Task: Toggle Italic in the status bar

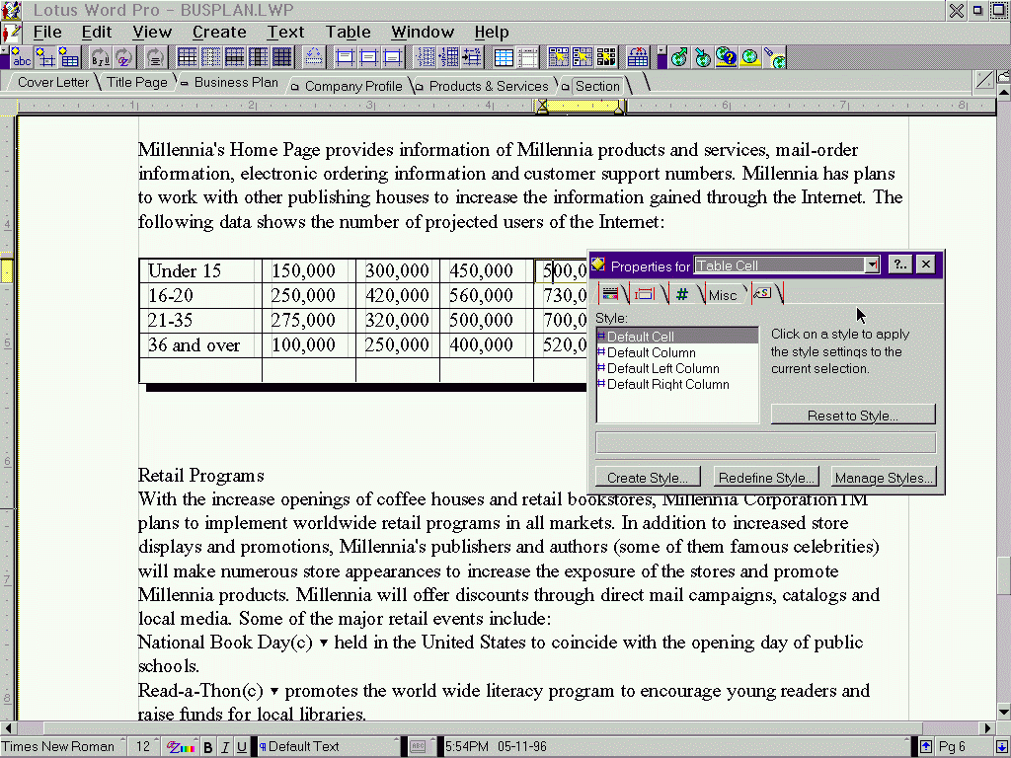Action: pos(225,746)
